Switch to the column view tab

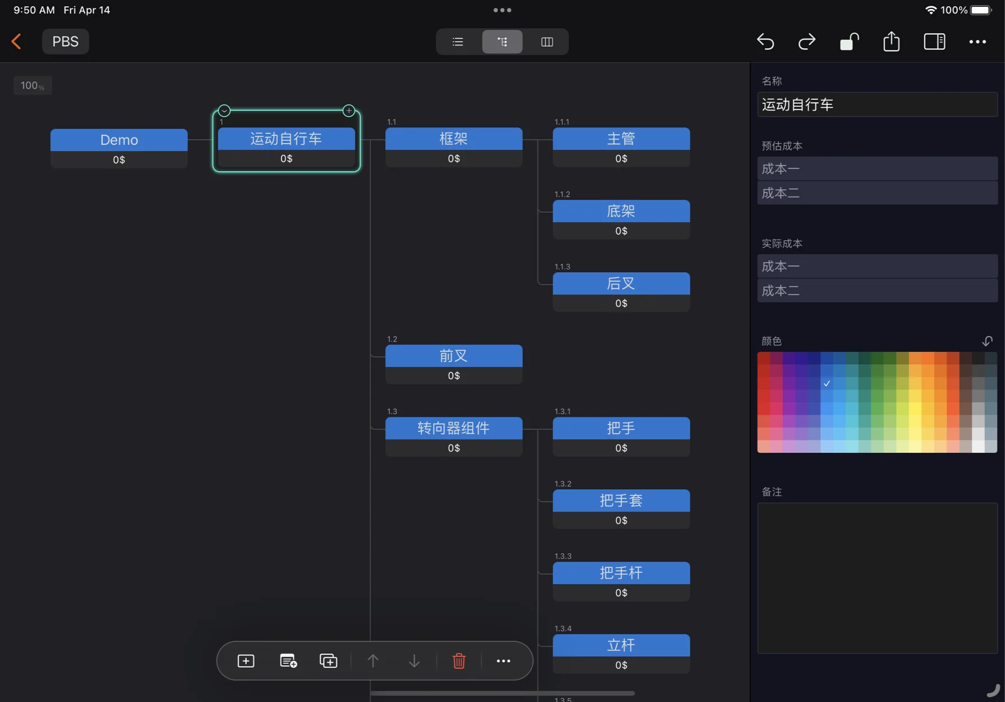coord(547,42)
